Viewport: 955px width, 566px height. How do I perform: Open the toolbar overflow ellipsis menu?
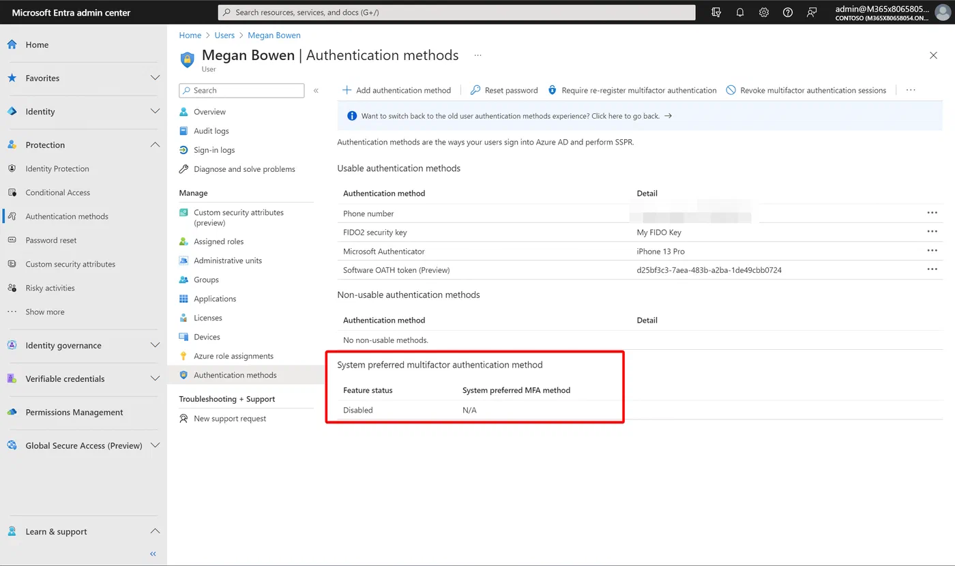click(910, 90)
